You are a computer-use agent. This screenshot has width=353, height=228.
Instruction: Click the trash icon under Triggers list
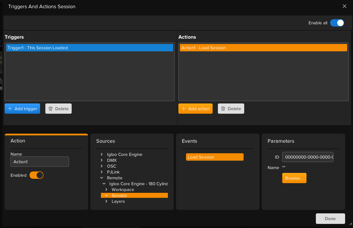[51, 109]
